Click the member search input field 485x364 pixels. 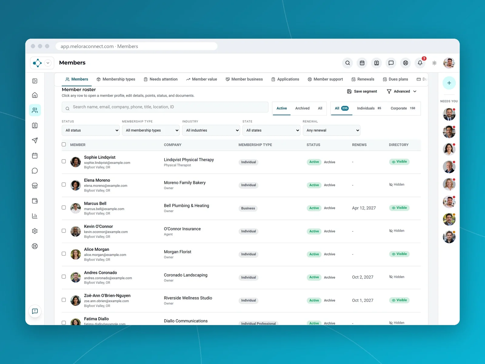(165, 107)
